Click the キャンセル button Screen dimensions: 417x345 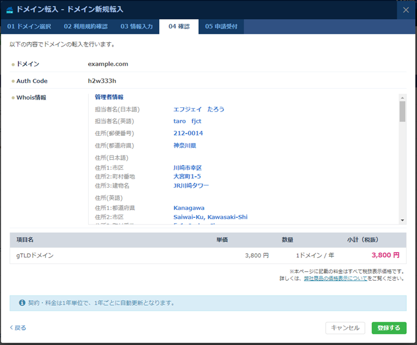[x=345, y=328]
